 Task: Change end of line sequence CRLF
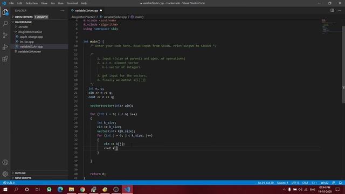pos(305,183)
